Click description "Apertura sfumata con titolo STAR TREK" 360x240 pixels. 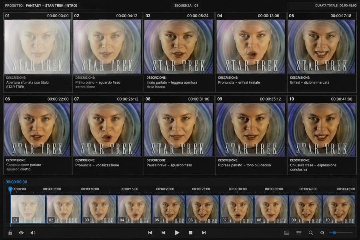tap(27, 84)
